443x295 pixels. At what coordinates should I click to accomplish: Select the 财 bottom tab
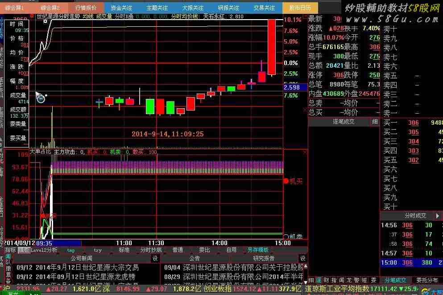[x=326, y=280]
